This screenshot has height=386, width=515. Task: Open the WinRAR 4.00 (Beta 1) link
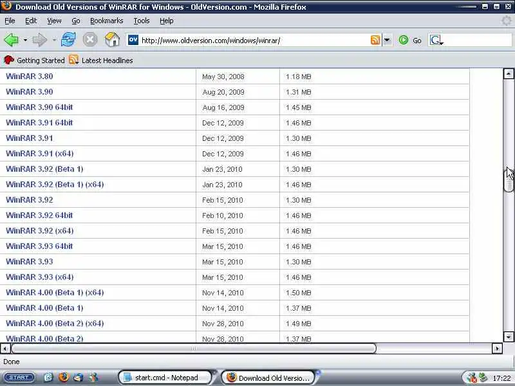(44, 308)
